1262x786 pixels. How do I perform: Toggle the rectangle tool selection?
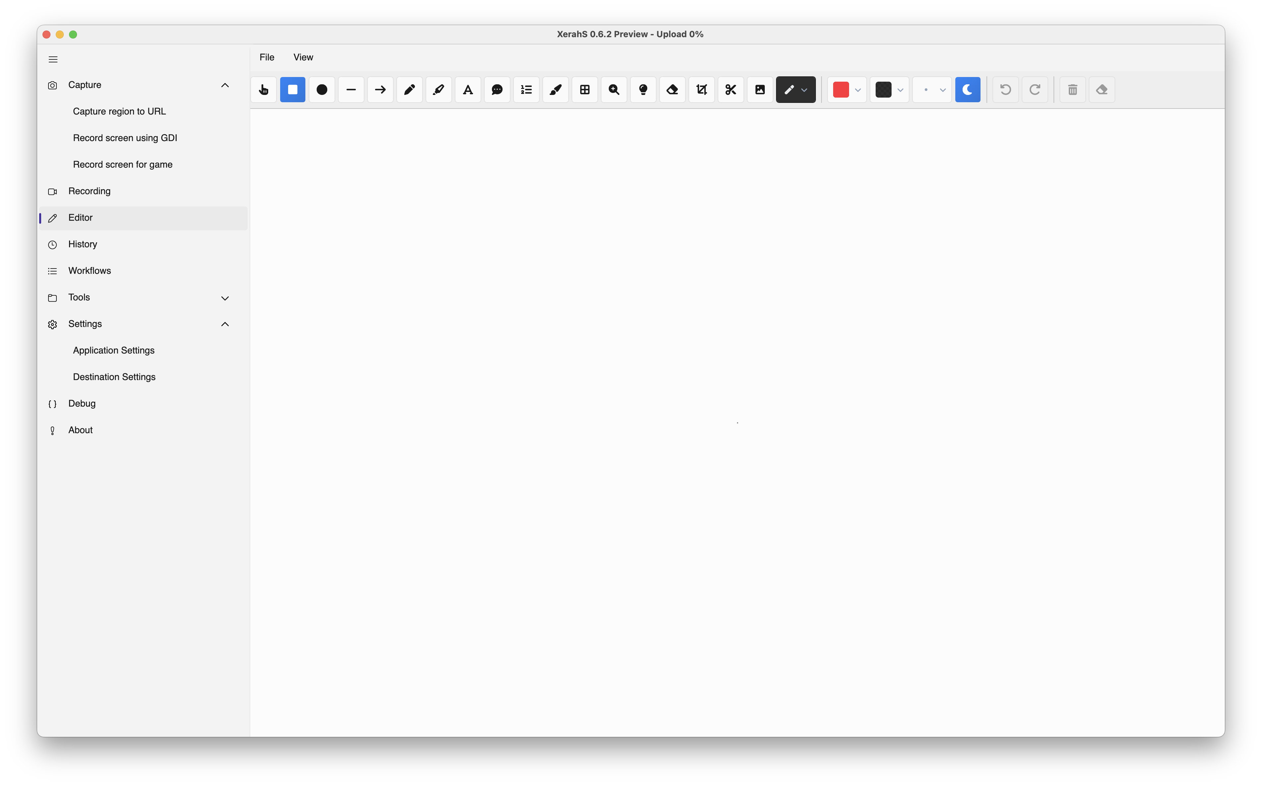[293, 90]
